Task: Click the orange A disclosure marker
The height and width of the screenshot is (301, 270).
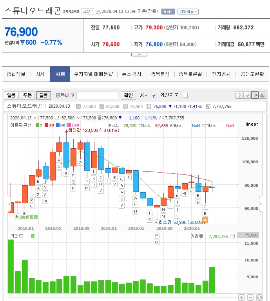Action: click(x=205, y=220)
